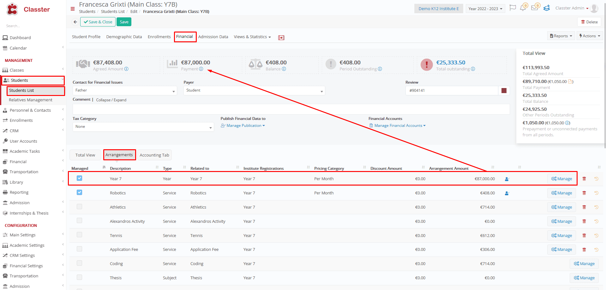Click the payer icon in Year 7 row
This screenshot has width=606, height=290.
507,179
